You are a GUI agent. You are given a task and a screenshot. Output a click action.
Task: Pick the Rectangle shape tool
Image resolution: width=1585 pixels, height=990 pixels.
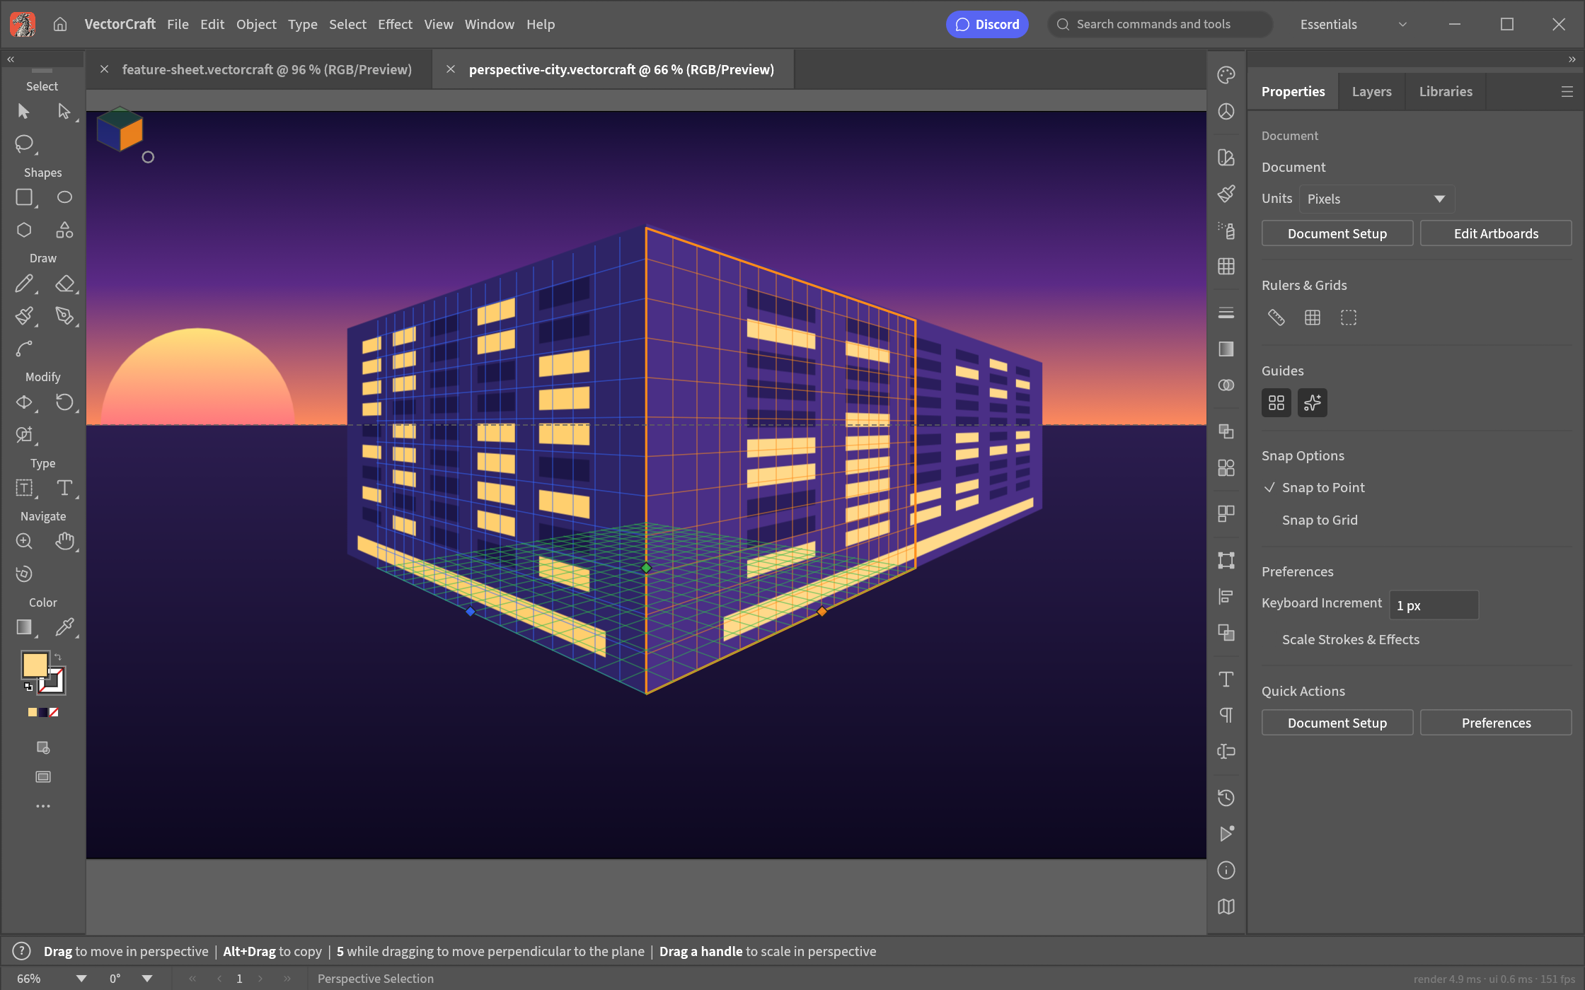tap(24, 197)
